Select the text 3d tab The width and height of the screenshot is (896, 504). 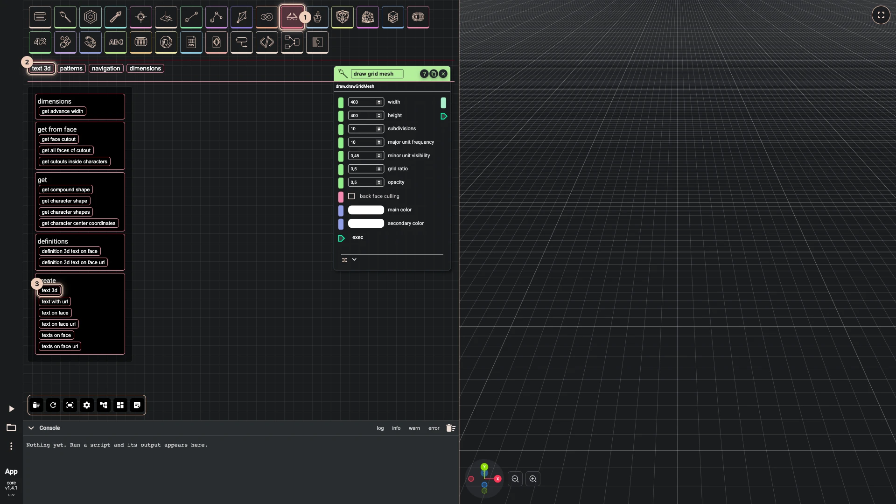coord(42,68)
